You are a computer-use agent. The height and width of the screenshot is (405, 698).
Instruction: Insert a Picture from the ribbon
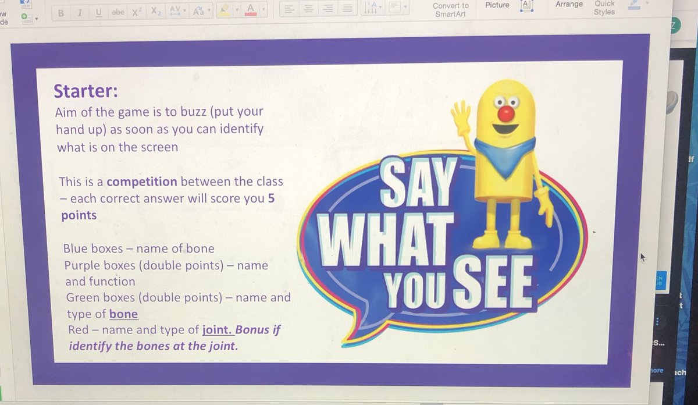point(497,5)
